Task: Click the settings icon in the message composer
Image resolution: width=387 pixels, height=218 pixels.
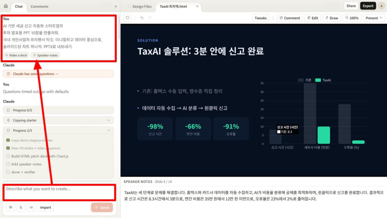Action: (11, 207)
